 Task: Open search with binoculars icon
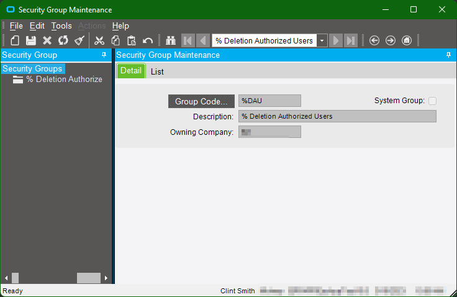click(171, 40)
